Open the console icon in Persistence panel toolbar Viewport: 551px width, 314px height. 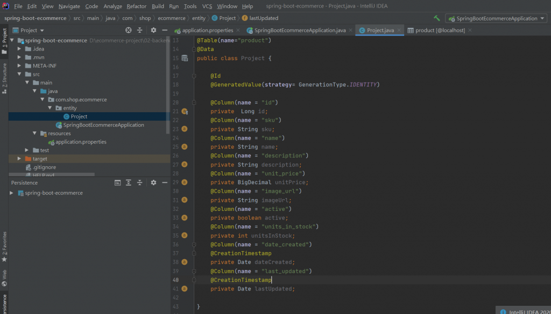pos(118,182)
